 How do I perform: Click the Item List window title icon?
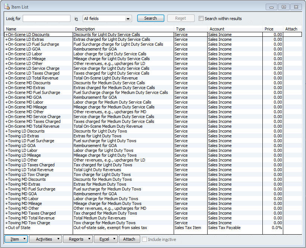point(6,7)
